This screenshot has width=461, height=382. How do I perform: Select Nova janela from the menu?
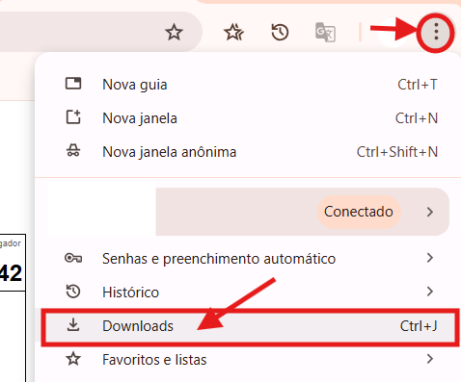tap(247, 118)
